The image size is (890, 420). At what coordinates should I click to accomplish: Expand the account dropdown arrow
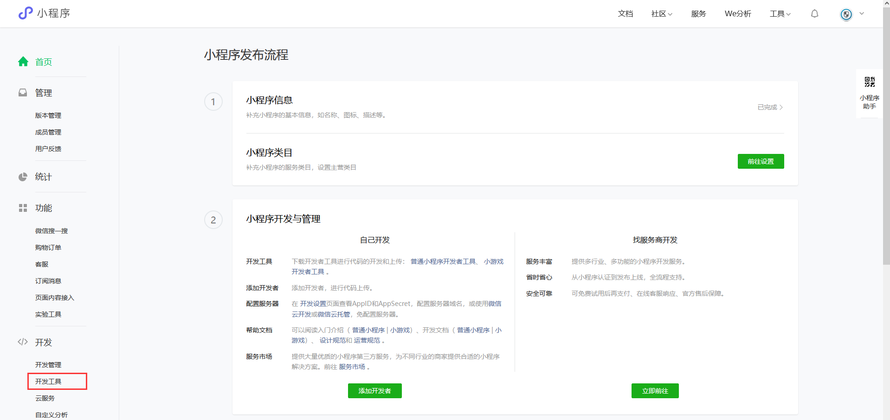[x=862, y=13]
